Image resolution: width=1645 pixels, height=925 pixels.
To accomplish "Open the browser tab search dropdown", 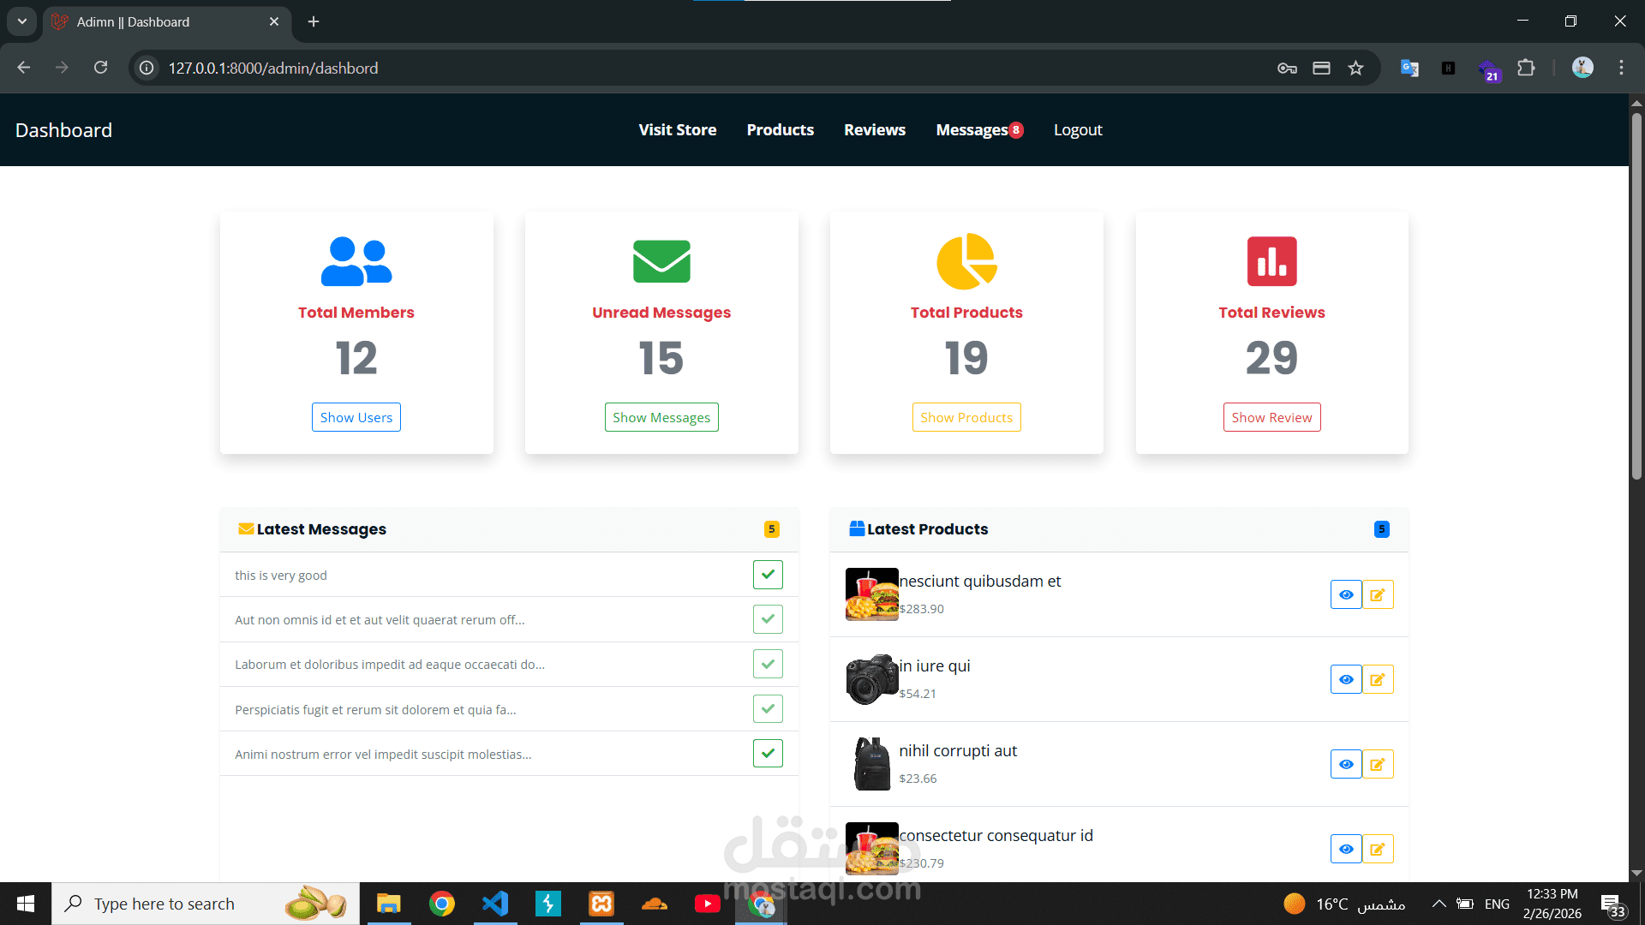I will tap(21, 21).
